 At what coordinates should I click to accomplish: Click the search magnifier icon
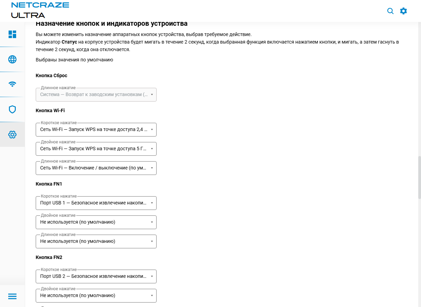tap(390, 11)
